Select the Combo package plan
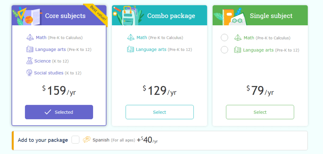Image resolution: width=323 pixels, height=154 pixels. [160, 112]
